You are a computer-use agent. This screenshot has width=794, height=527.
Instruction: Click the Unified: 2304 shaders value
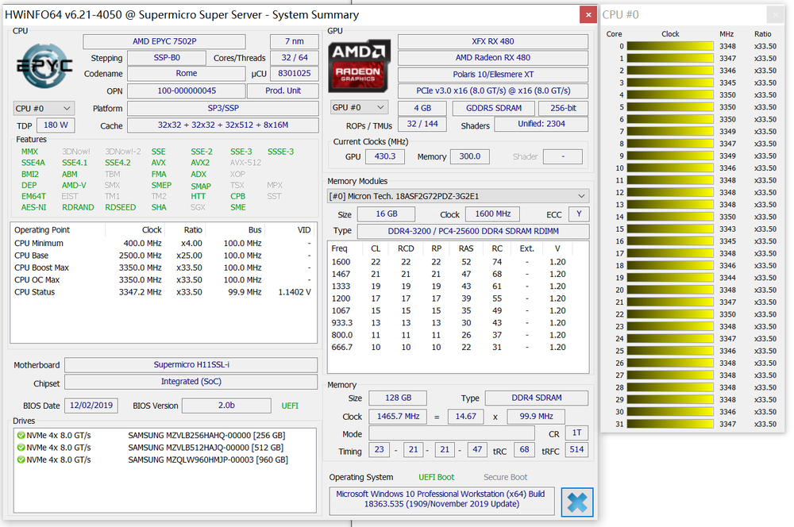(542, 124)
